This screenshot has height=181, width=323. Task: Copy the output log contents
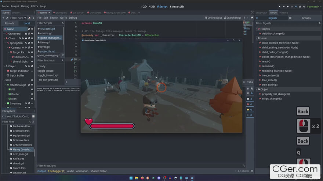pyautogui.click(x=252, y=88)
